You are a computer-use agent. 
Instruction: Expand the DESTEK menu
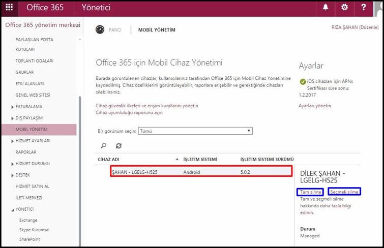tap(12, 175)
